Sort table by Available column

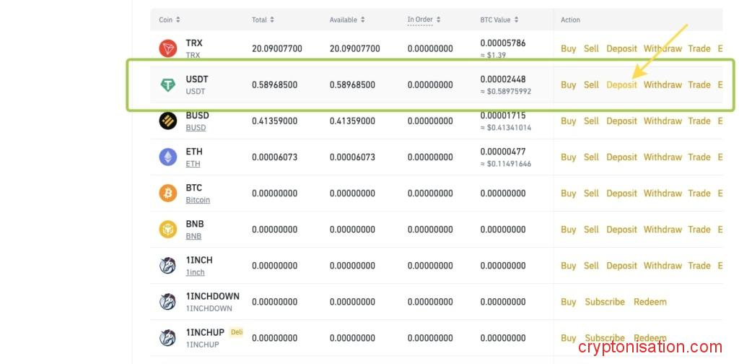point(347,19)
